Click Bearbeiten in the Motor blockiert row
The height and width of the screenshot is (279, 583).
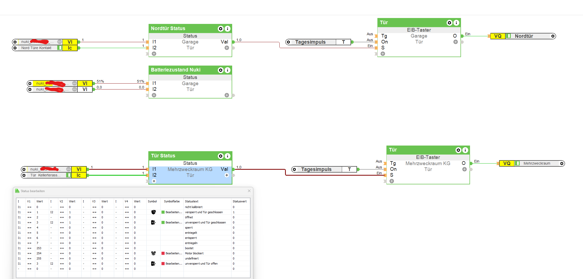(x=174, y=253)
